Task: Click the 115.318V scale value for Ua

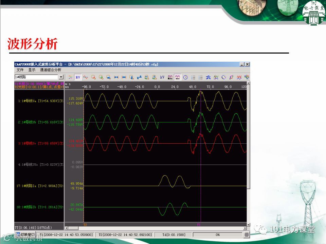Action: tap(76, 99)
